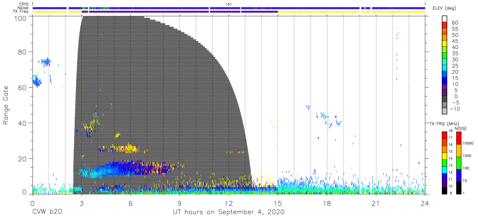Click the NOISE legend title

[460, 128]
